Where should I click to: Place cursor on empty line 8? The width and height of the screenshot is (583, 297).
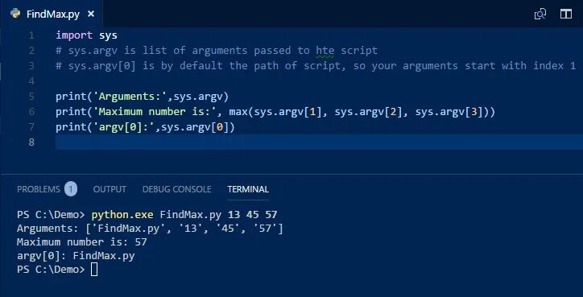tap(319, 142)
